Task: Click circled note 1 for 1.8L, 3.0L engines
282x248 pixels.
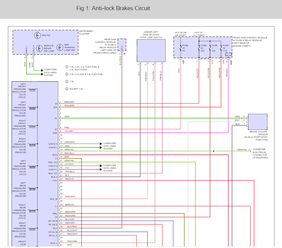Action: coord(67,67)
